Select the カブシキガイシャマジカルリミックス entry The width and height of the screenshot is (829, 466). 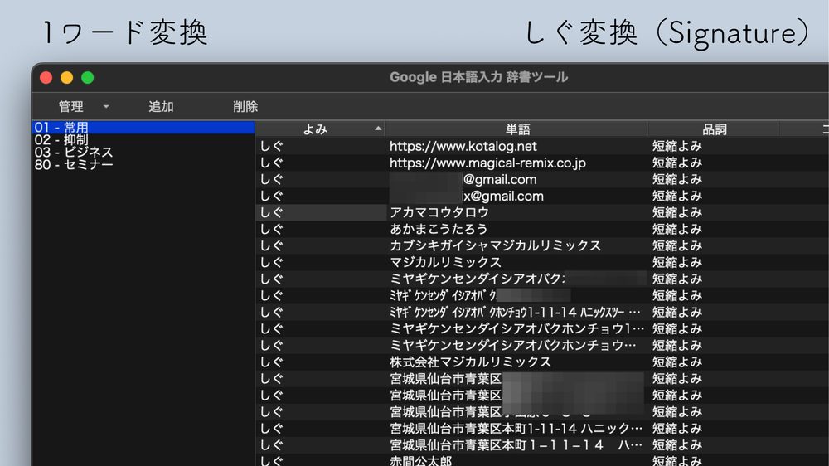coord(496,246)
